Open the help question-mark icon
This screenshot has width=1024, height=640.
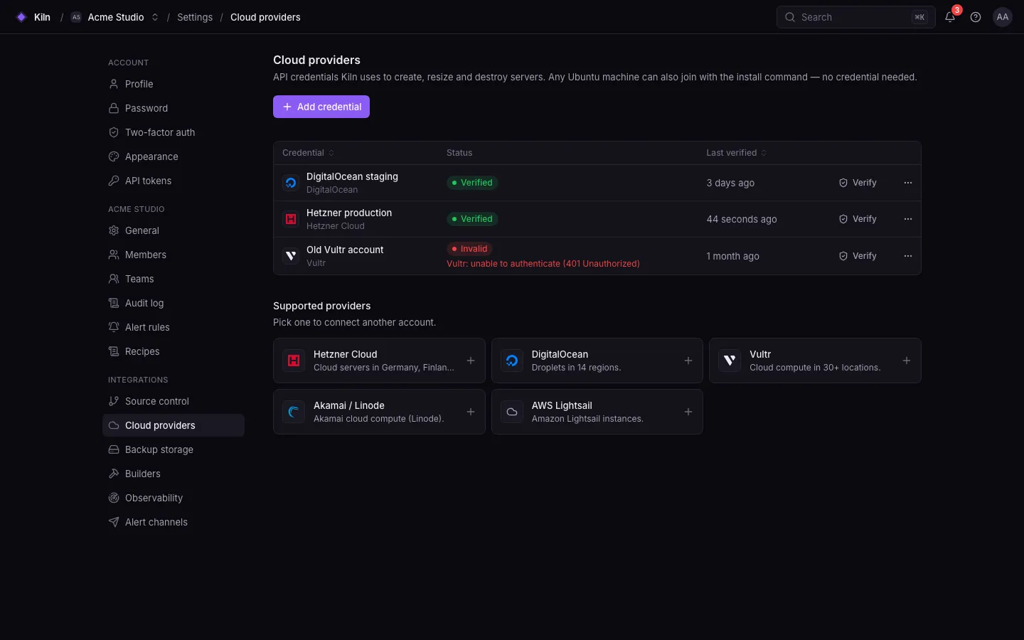point(976,17)
